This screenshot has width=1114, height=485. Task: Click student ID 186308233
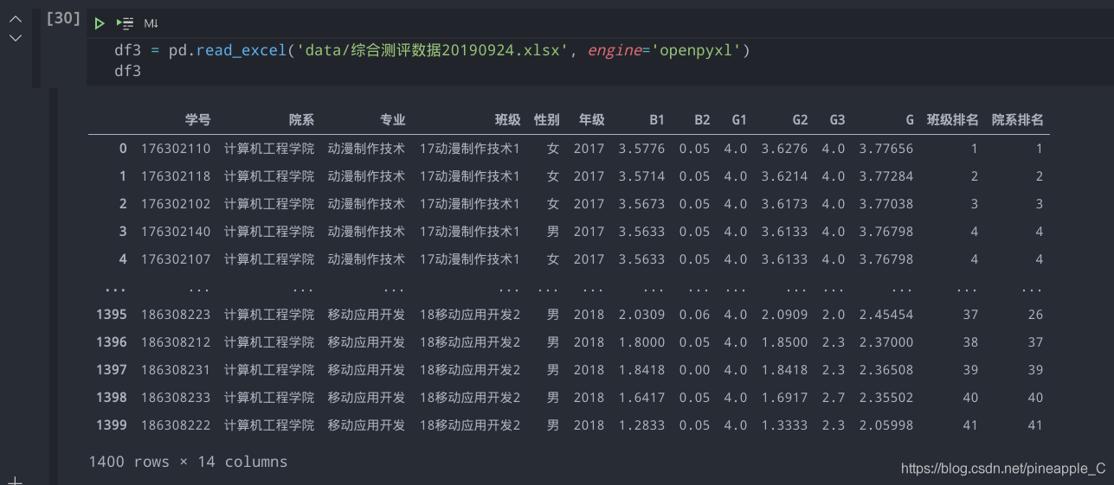click(176, 398)
